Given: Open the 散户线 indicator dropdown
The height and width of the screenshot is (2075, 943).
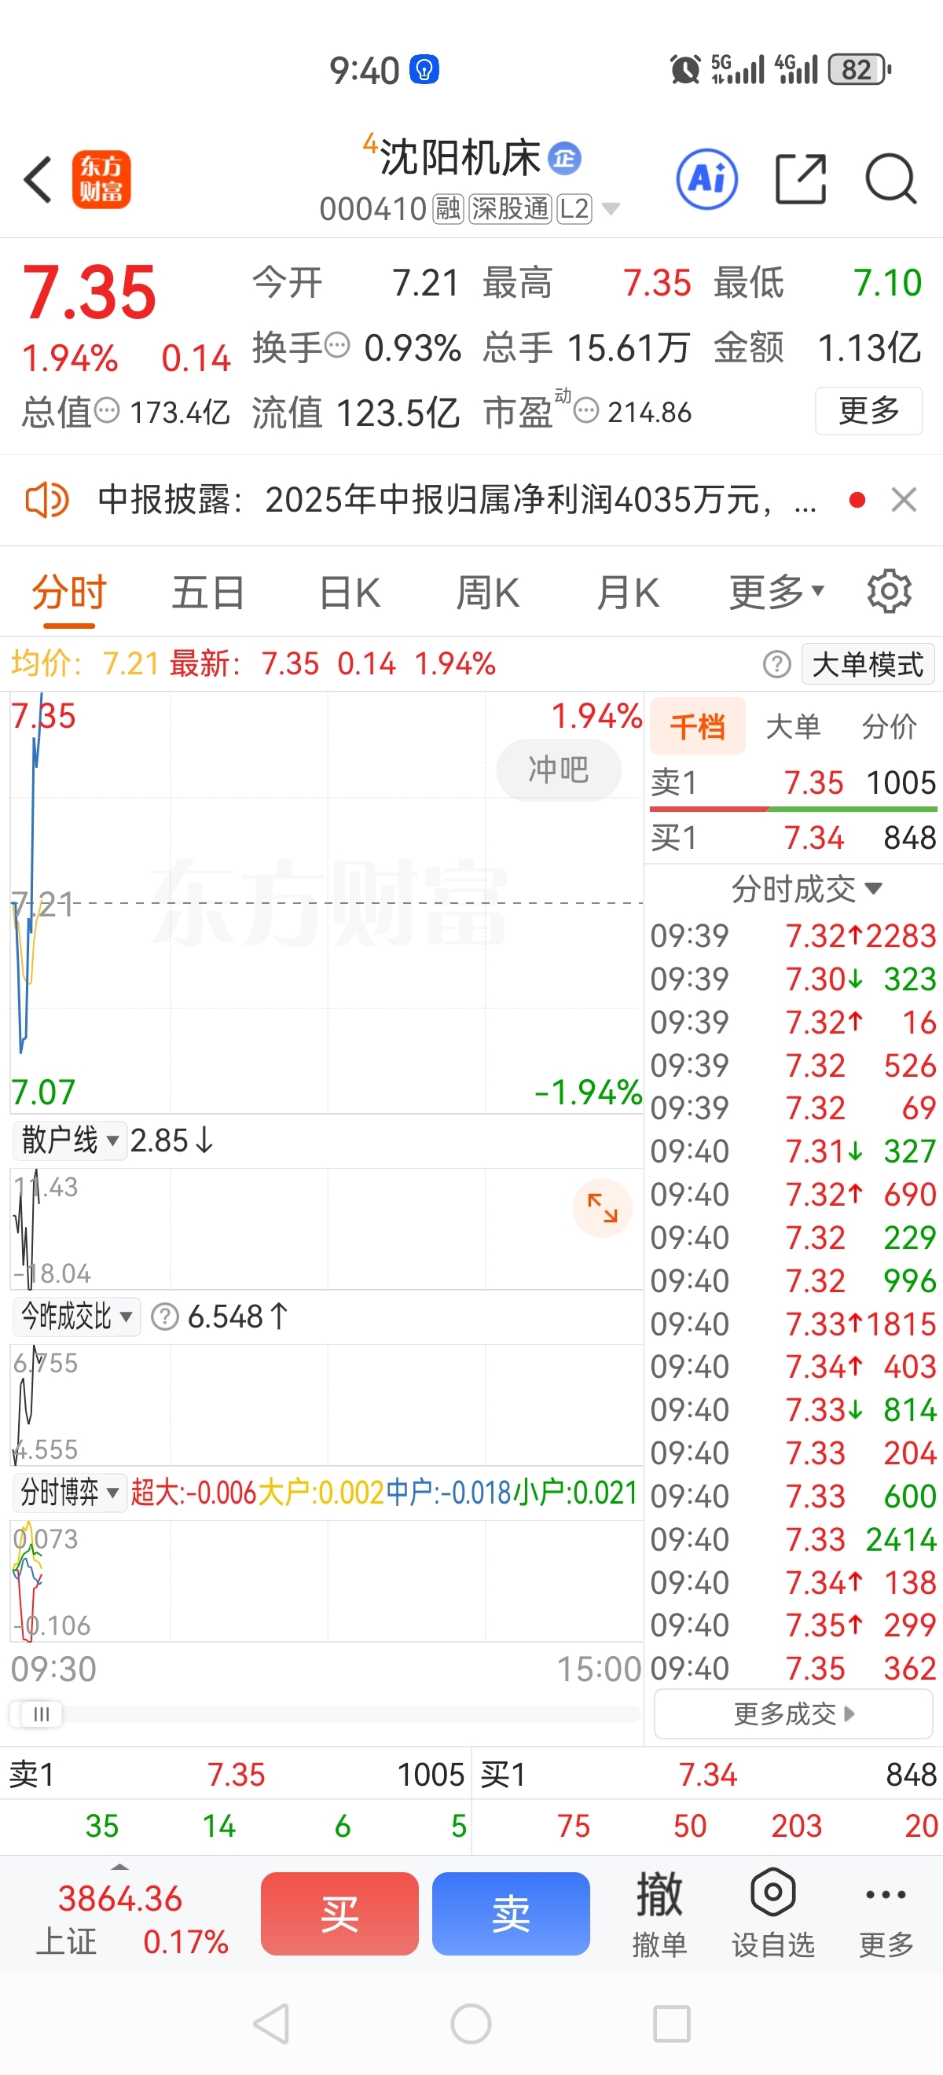Looking at the screenshot, I should click(x=70, y=1140).
